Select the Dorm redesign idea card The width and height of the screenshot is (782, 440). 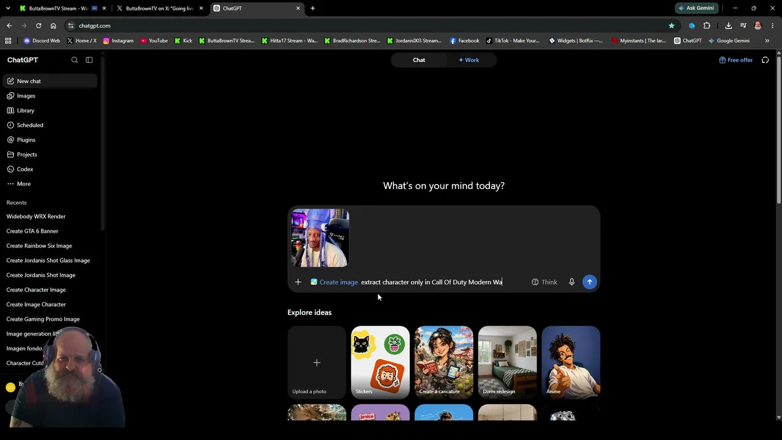coord(507,362)
